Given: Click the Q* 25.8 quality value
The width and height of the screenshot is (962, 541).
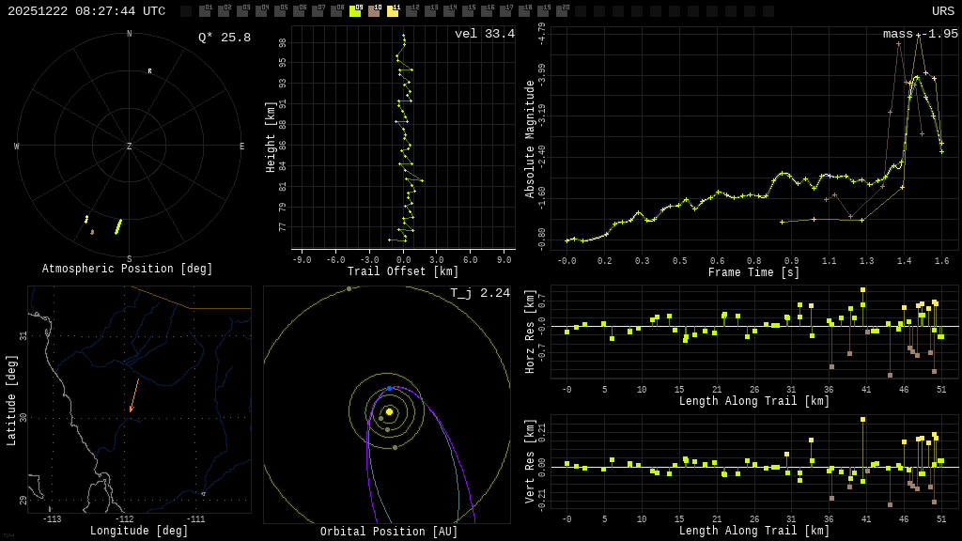Looking at the screenshot, I should click(x=224, y=38).
